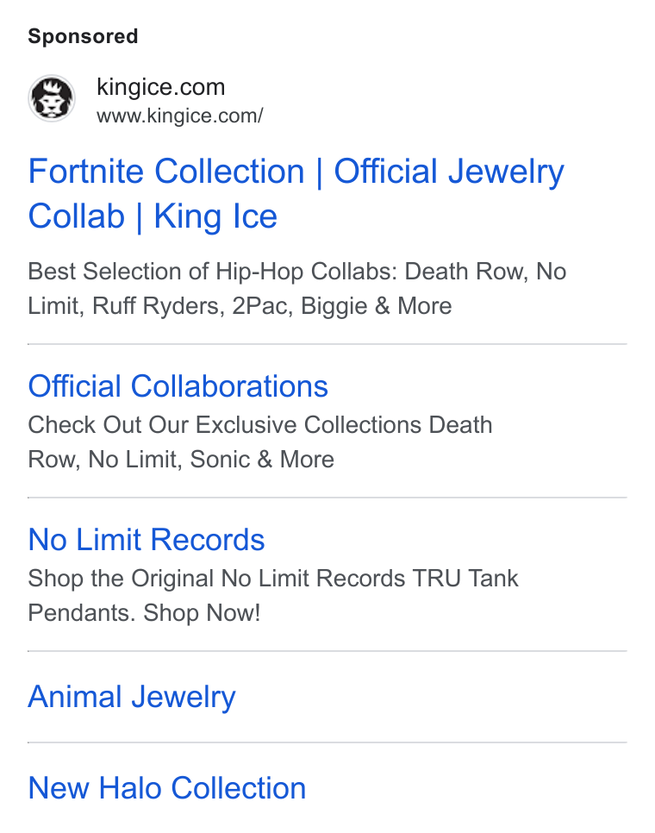This screenshot has height=833, width=655.
Task: Click the word "Sonic" in the Collaborations description
Action: point(220,460)
